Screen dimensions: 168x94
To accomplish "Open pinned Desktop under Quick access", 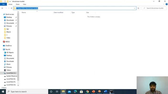I will (9, 17).
